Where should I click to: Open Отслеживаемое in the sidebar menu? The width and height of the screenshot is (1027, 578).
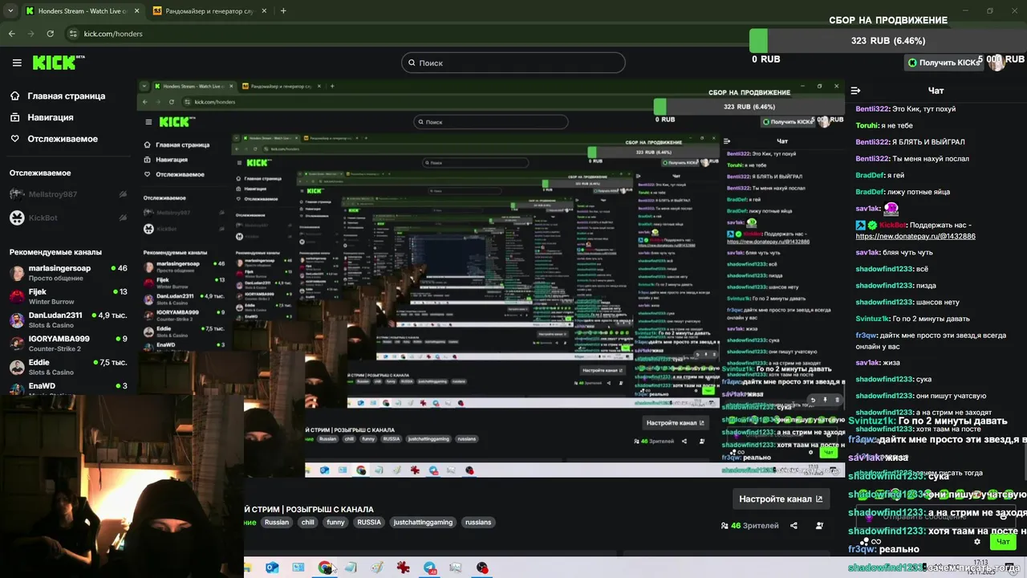click(55, 139)
